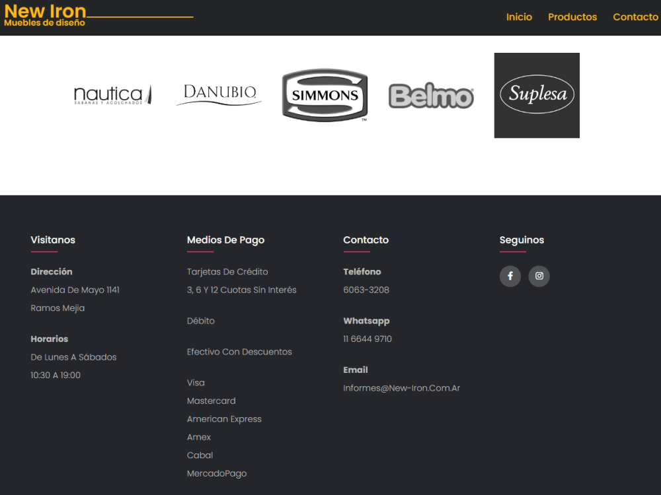Open the Instagram profile icon
This screenshot has width=661, height=495.
(x=539, y=276)
